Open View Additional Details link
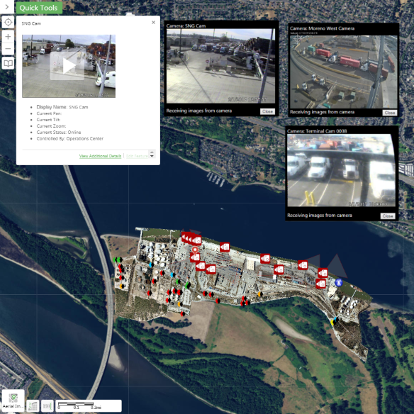Screen dimensions: 414x414 [x=100, y=156]
